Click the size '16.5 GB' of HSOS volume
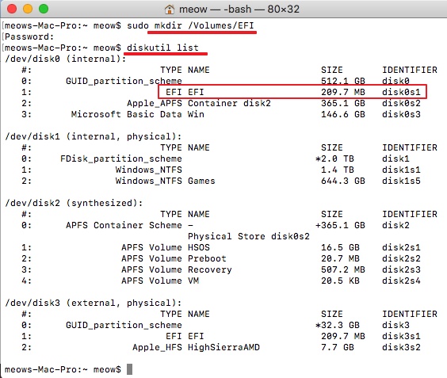 340,247
